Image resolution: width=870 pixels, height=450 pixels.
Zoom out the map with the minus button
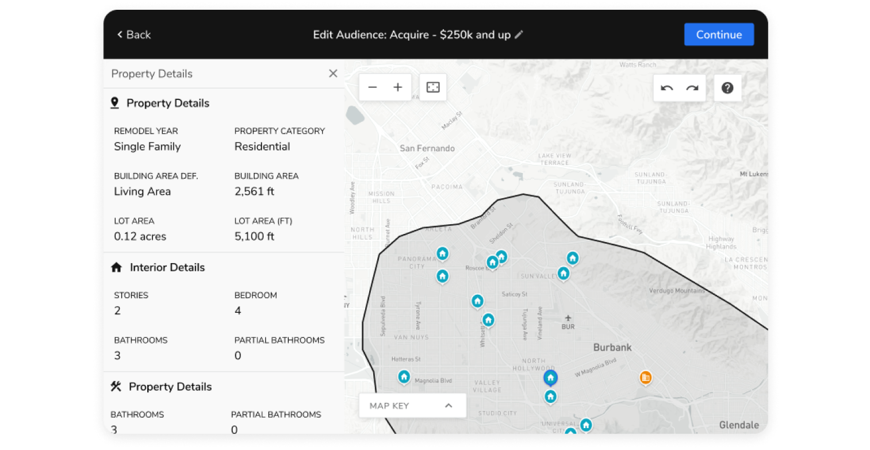373,87
